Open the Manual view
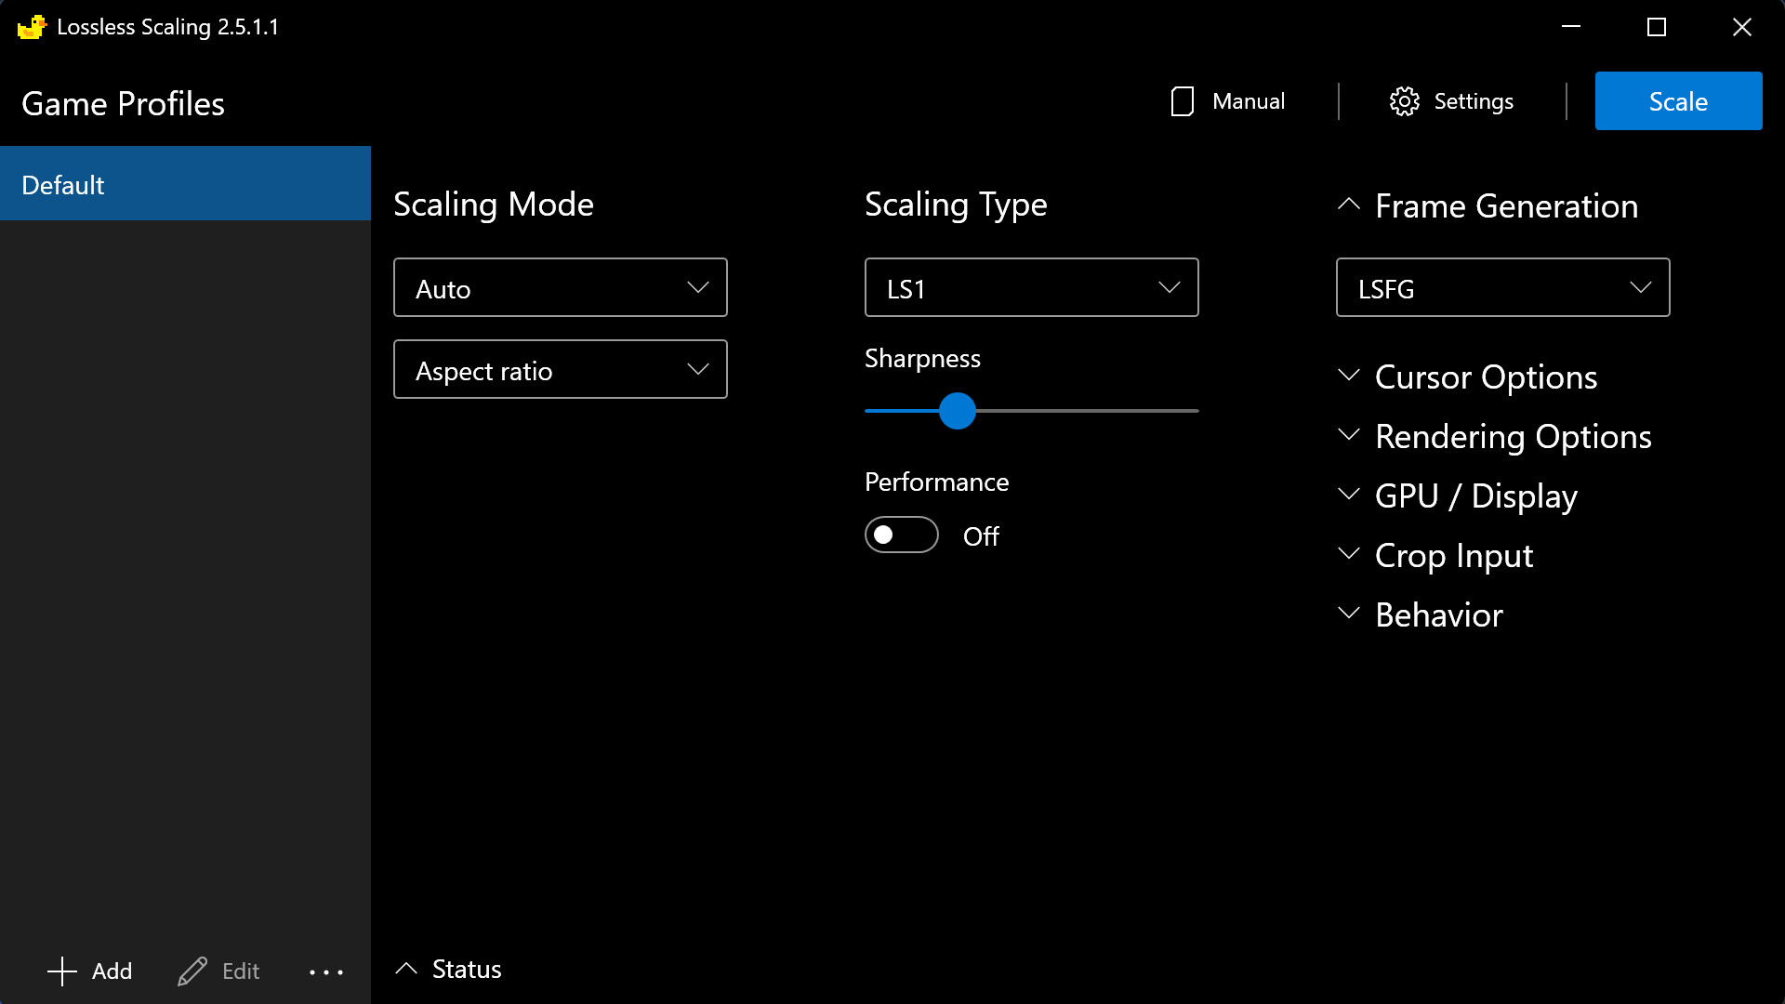 [x=1224, y=100]
